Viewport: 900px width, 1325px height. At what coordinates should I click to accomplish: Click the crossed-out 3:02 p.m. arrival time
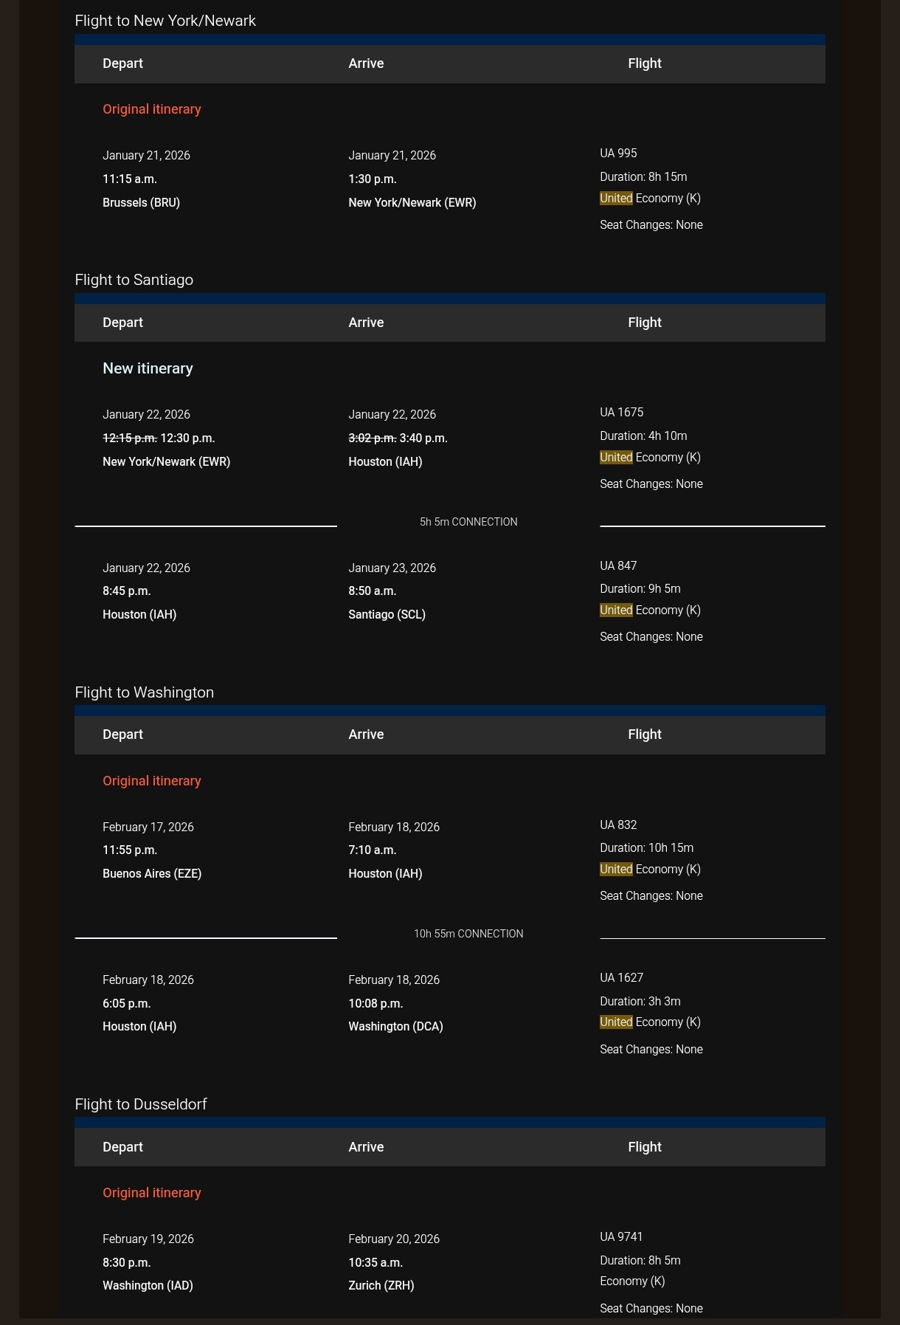[x=373, y=438]
